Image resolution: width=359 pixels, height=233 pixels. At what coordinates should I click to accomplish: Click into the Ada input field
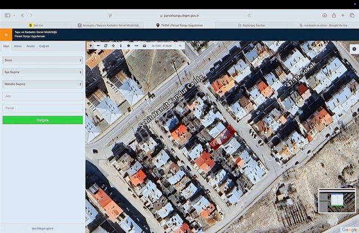[42, 96]
